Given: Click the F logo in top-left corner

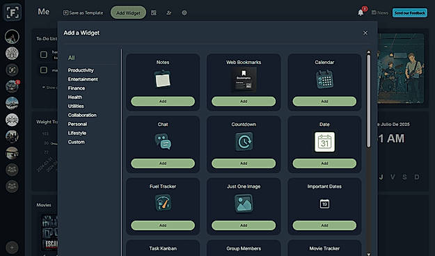Looking at the screenshot, I should point(13,13).
